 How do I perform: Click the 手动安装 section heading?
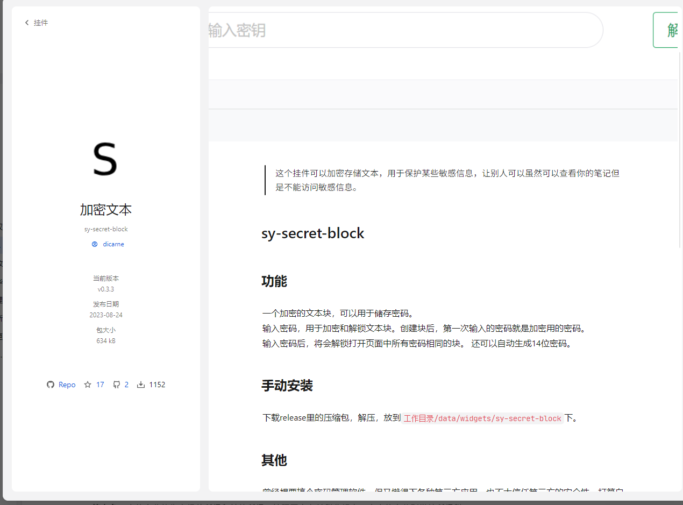click(x=287, y=386)
